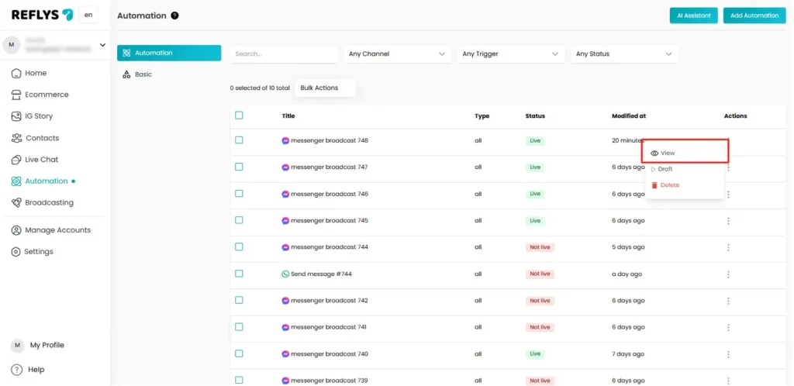The height and width of the screenshot is (386, 794).
Task: Open the Automation help question-mark icon
Action: pos(174,16)
